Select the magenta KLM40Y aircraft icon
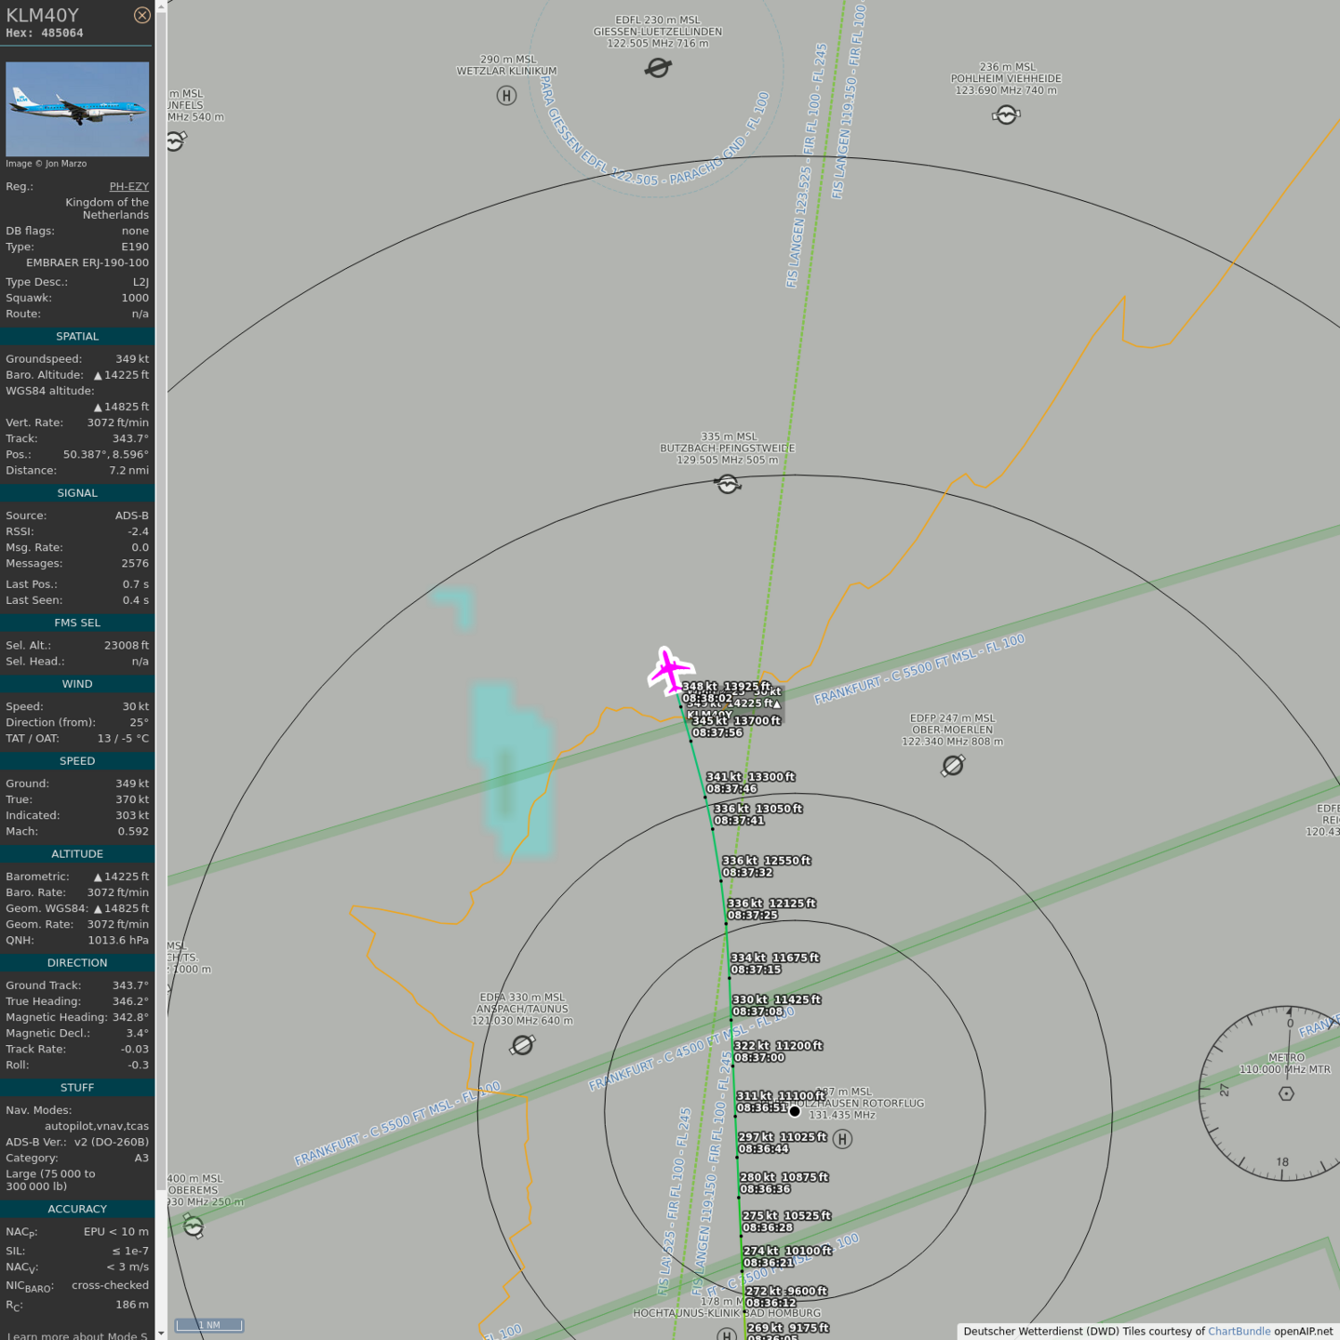 (670, 670)
